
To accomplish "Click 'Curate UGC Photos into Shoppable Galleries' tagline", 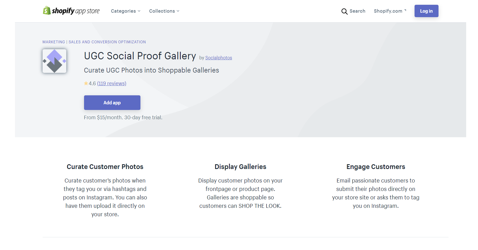I will pos(151,70).
